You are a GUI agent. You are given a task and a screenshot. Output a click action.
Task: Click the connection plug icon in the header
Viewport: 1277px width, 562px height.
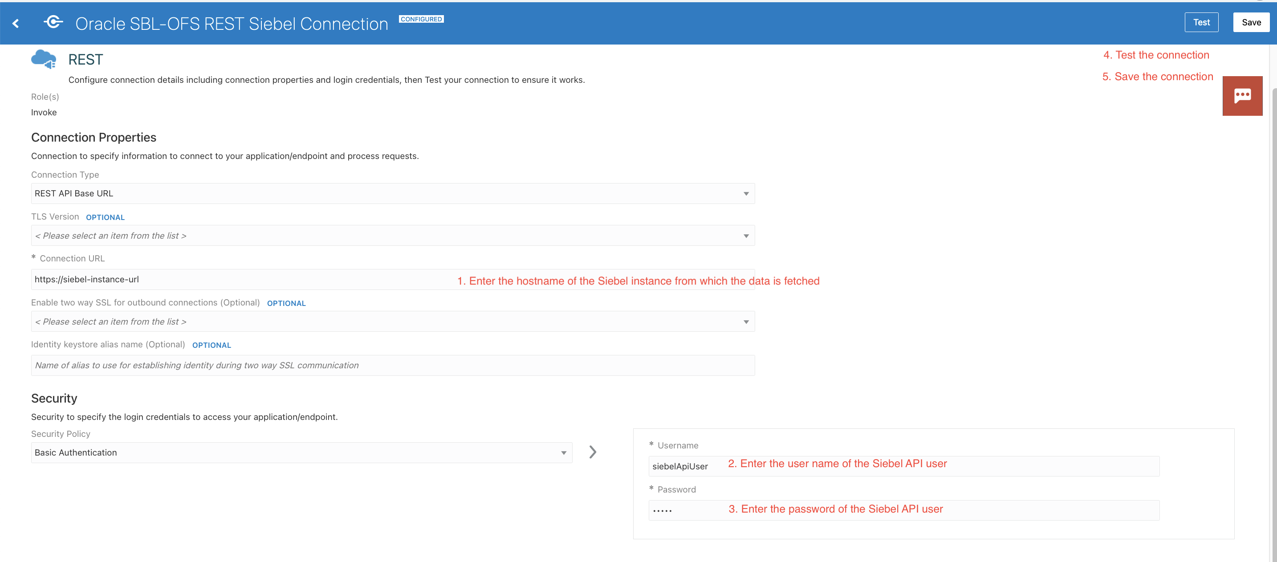[x=53, y=22]
